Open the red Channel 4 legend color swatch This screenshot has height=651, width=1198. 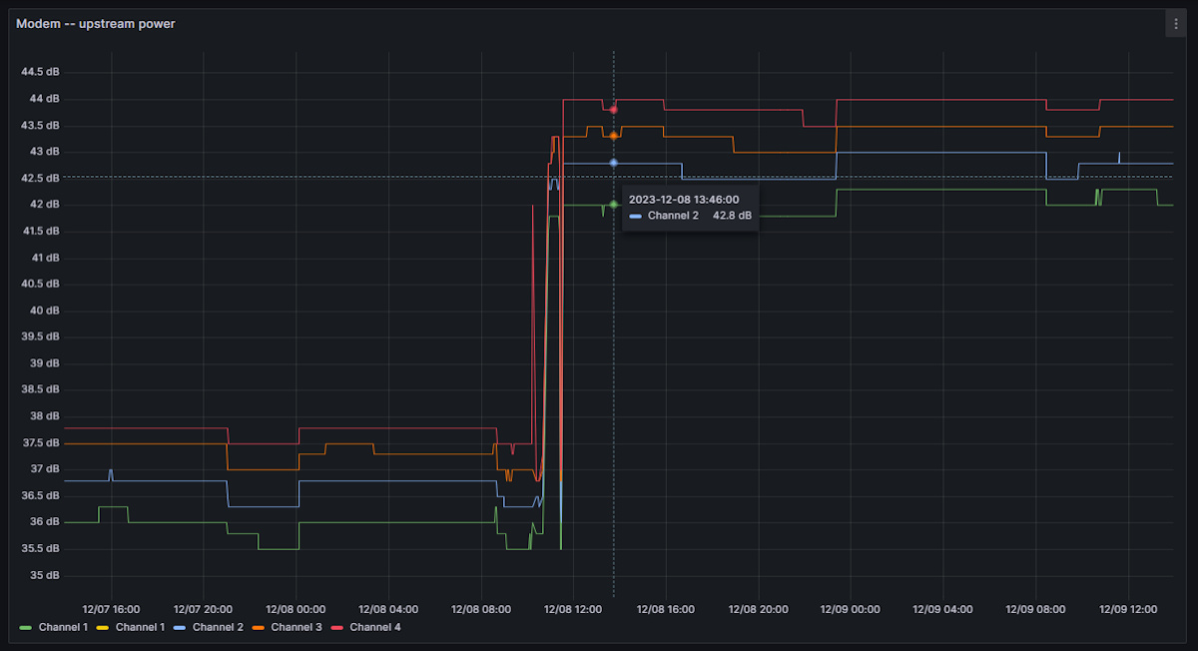point(336,628)
